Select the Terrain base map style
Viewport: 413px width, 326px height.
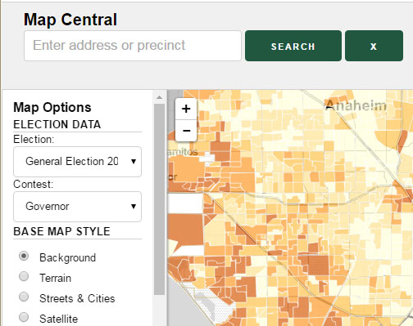[x=24, y=276]
